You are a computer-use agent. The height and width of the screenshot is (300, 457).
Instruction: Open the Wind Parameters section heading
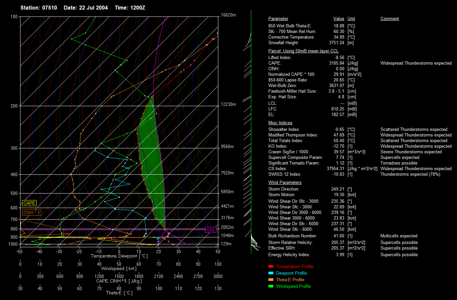click(x=285, y=183)
